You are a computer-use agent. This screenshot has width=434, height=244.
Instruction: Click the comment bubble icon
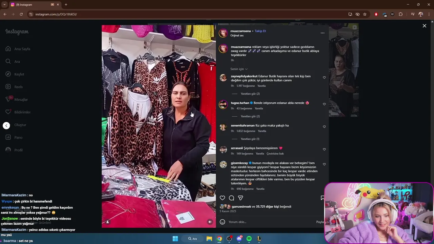232,198
